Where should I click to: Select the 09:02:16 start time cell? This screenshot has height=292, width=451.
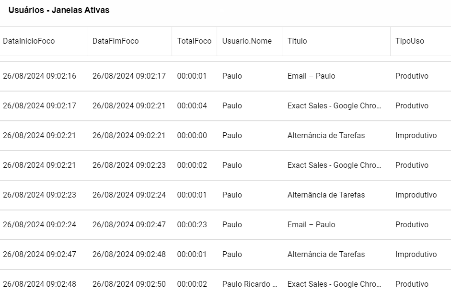(39, 76)
